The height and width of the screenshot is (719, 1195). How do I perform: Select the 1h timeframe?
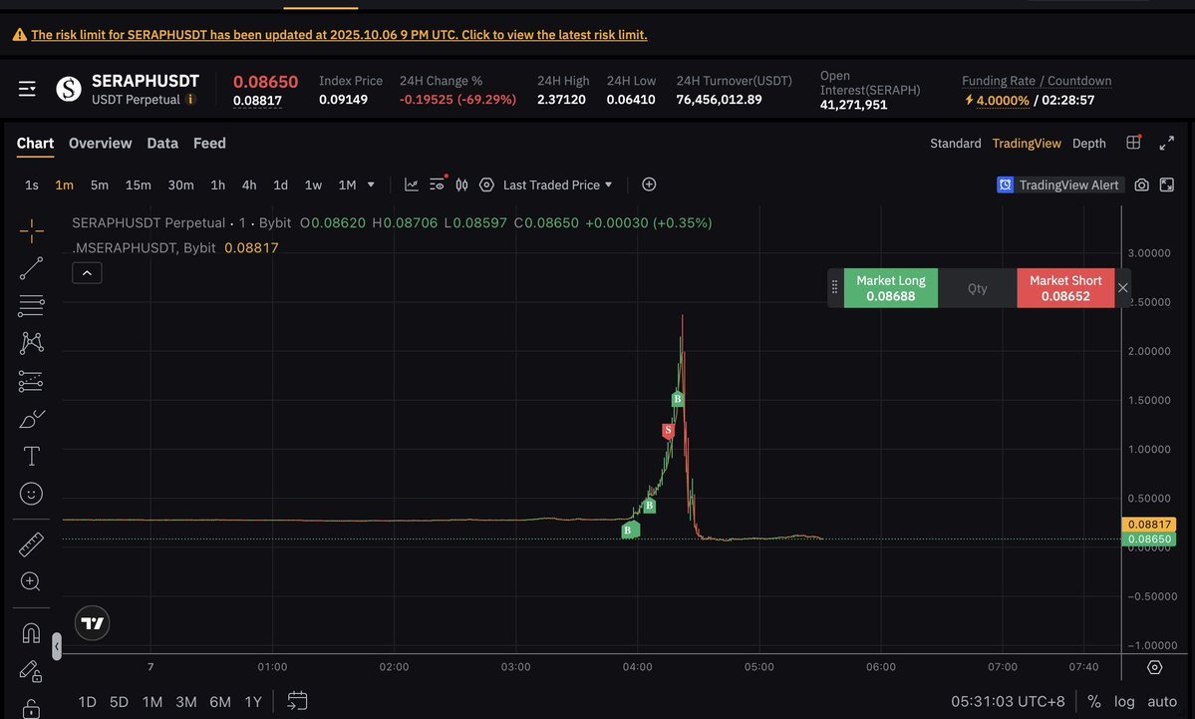click(218, 184)
